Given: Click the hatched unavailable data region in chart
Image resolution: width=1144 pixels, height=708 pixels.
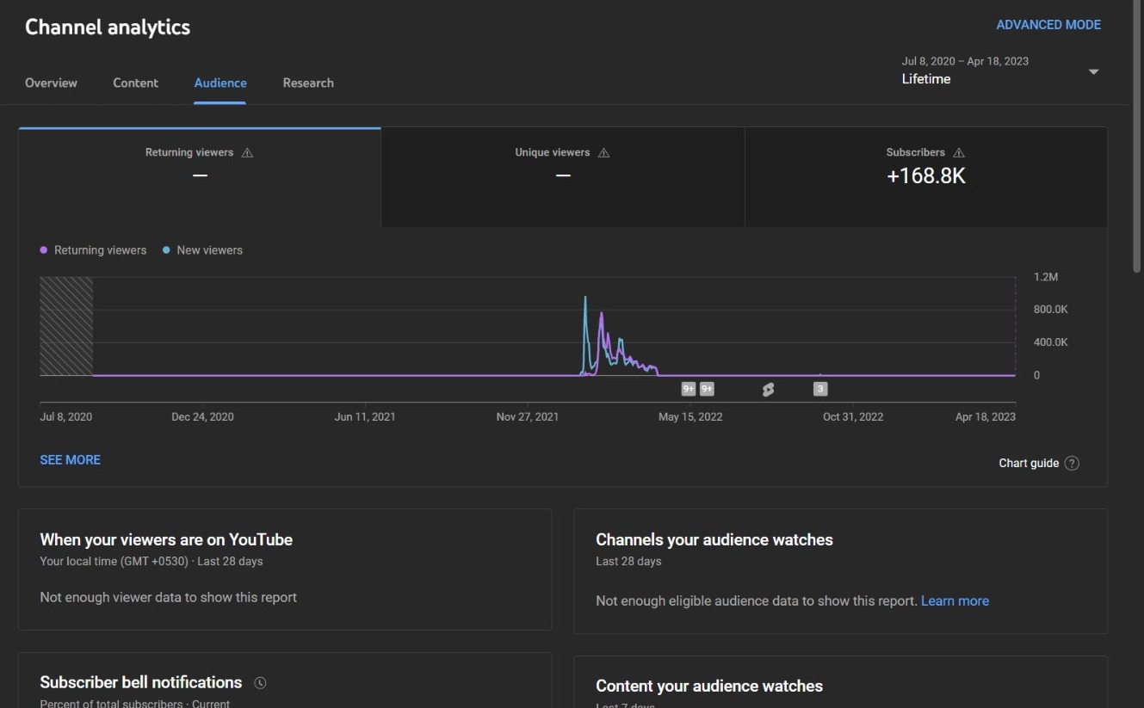Looking at the screenshot, I should click(x=66, y=326).
